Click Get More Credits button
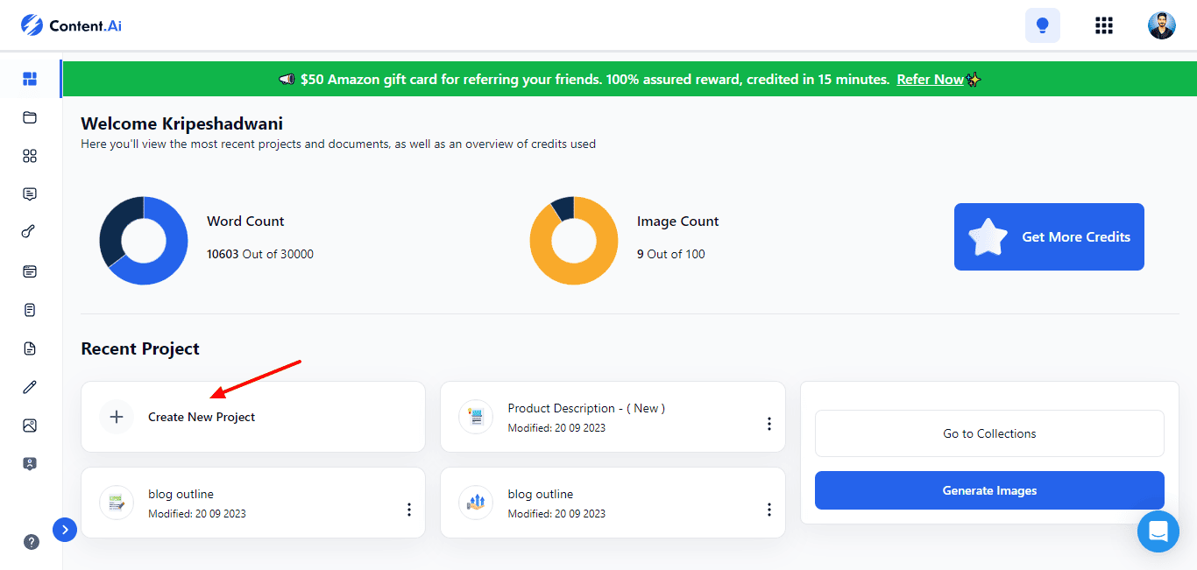The height and width of the screenshot is (570, 1197). [x=1049, y=237]
